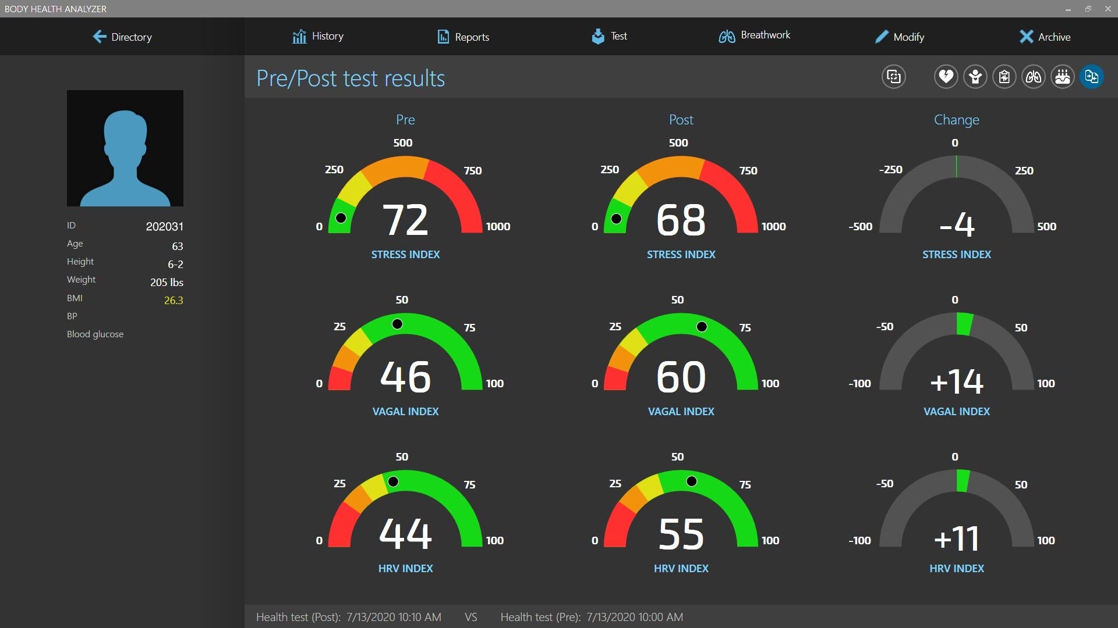Image resolution: width=1118 pixels, height=628 pixels.
Task: Click the Change column heading
Action: (x=956, y=120)
